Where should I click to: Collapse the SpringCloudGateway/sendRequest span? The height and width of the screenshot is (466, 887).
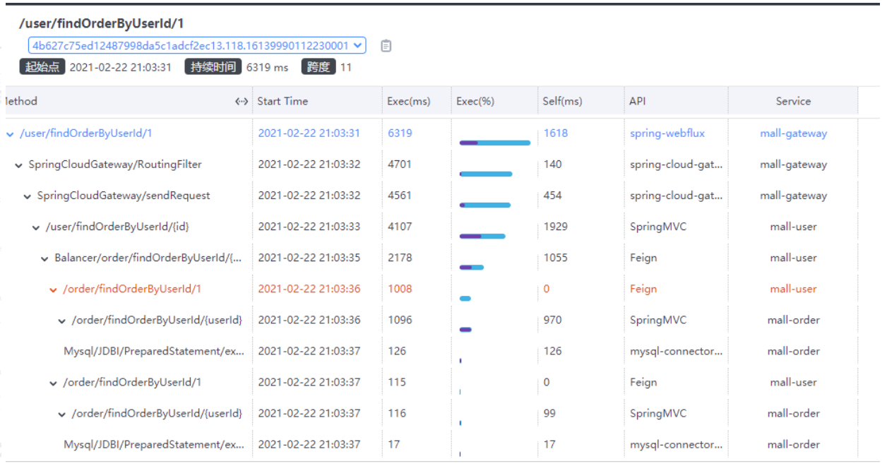(x=28, y=196)
